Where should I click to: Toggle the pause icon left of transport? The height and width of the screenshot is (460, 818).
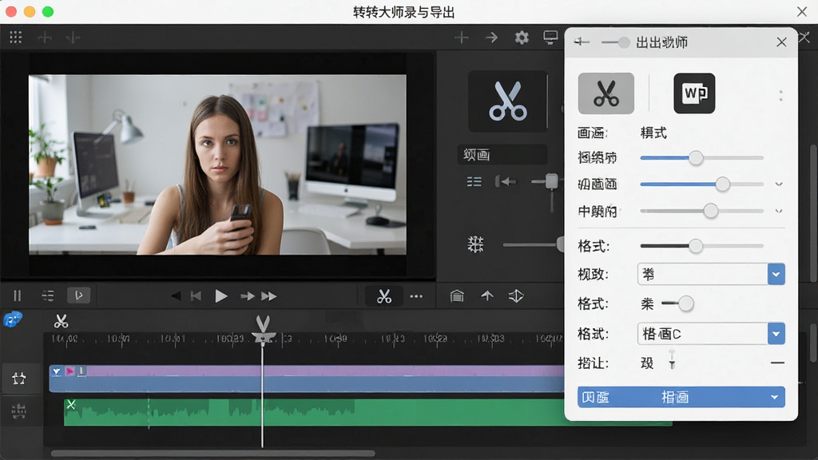click(18, 295)
